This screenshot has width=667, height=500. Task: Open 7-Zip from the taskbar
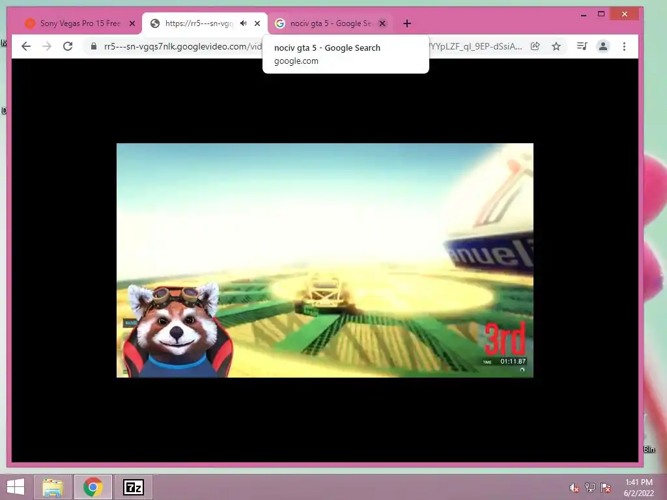tap(134, 487)
